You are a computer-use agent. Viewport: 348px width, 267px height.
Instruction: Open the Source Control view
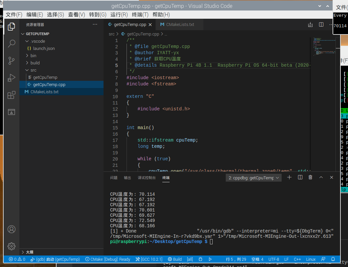pos(11,60)
